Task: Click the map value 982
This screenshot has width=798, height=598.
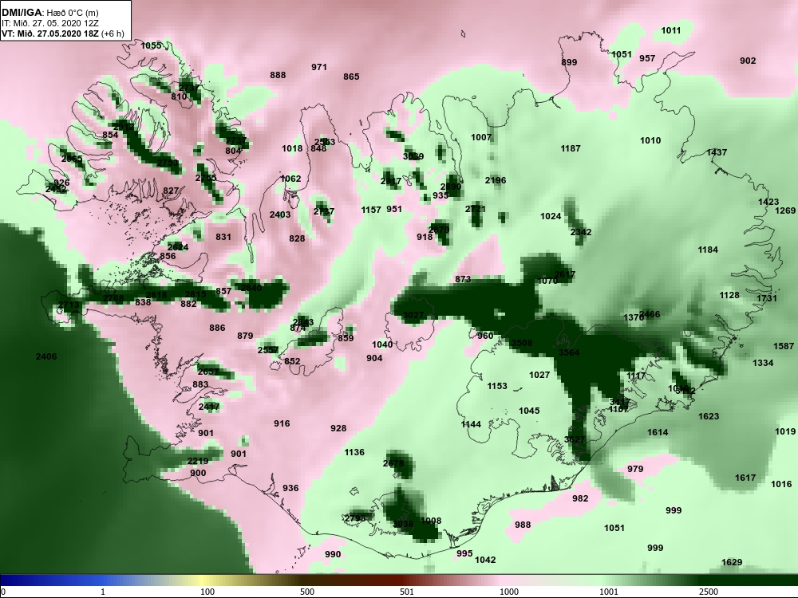Action: click(x=580, y=499)
